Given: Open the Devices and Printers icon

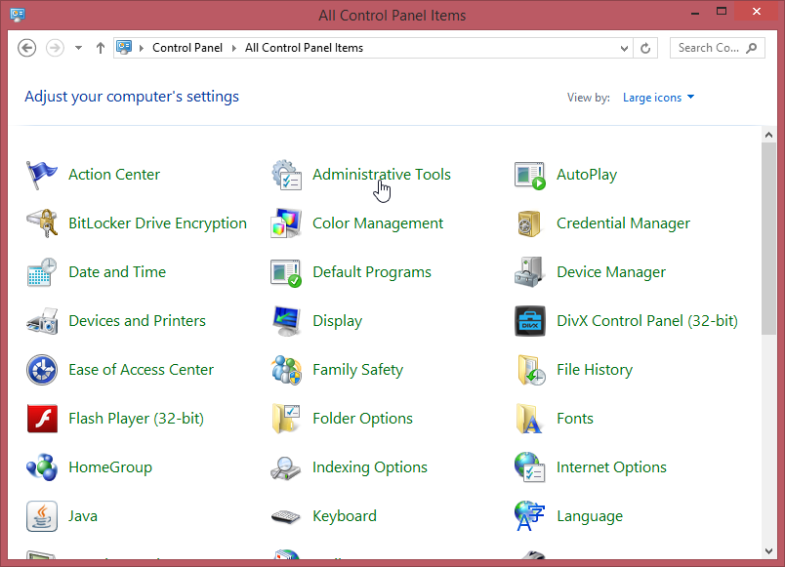Looking at the screenshot, I should click(42, 321).
